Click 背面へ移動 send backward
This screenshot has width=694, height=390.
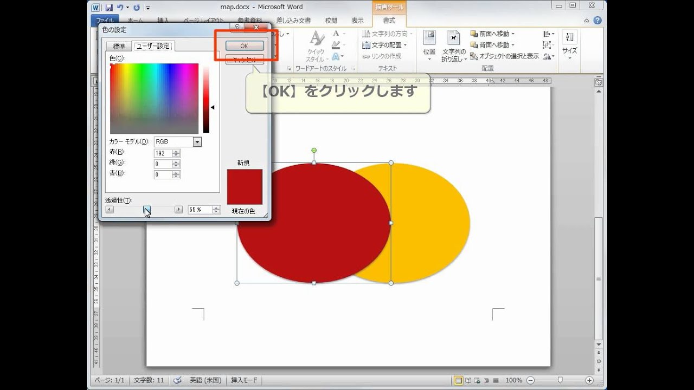492,45
